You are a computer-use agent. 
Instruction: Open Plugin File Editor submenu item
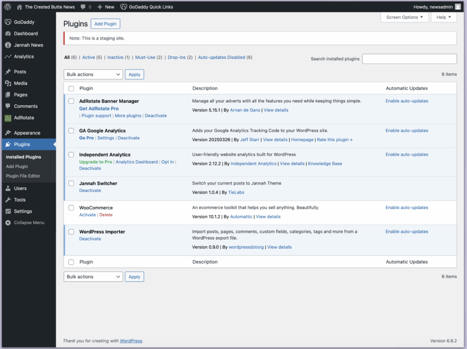point(23,176)
